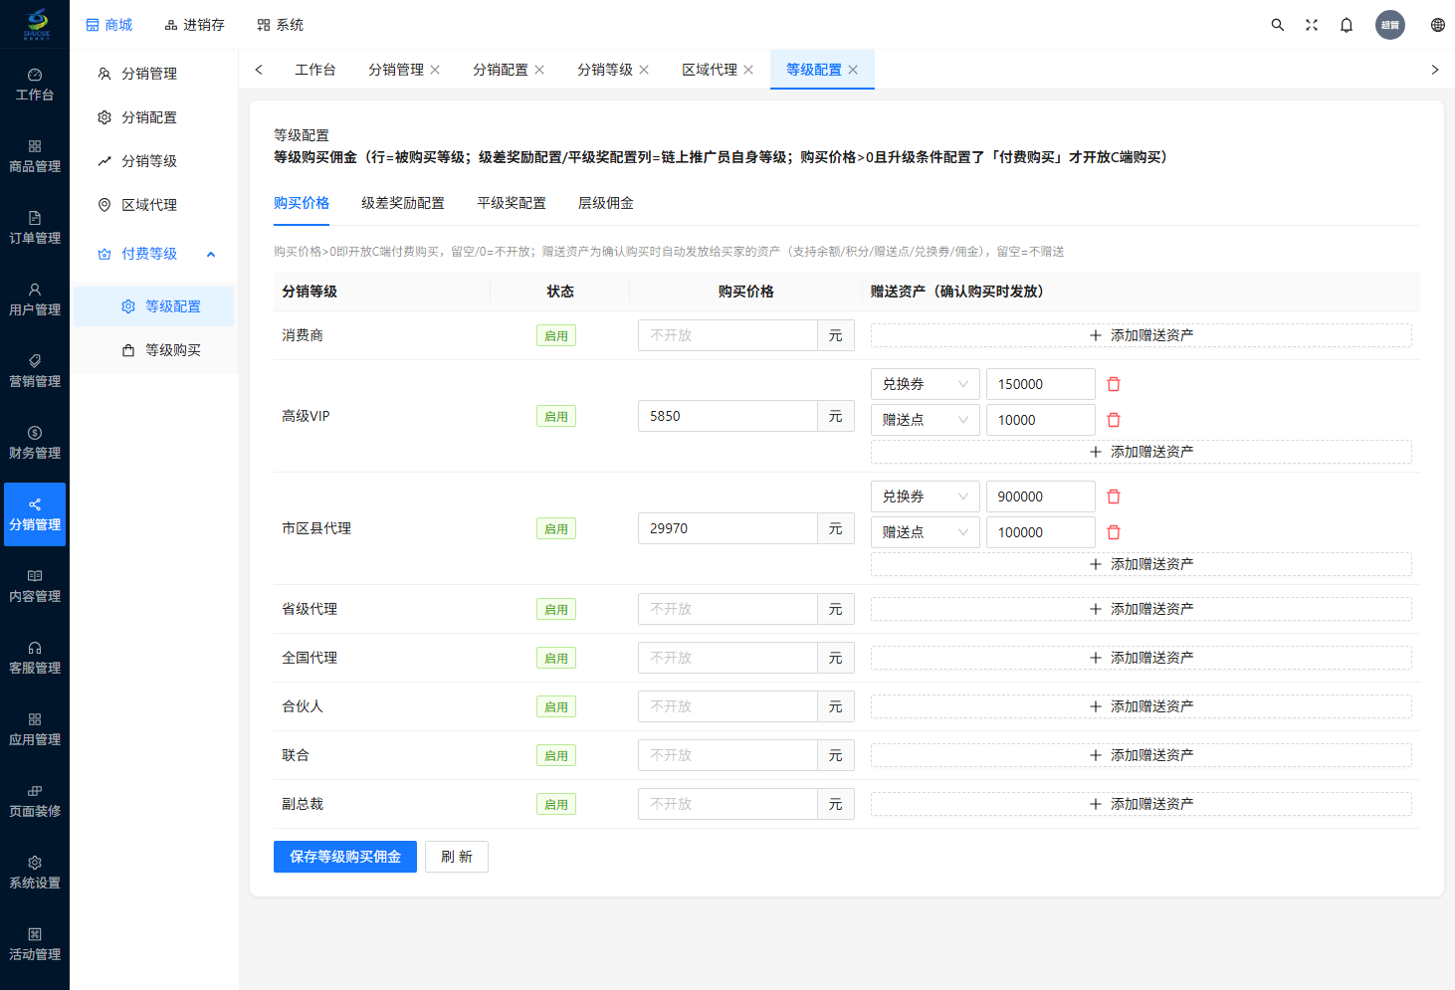
Task: Collapse the 付费等级 submenu
Action: tap(211, 255)
